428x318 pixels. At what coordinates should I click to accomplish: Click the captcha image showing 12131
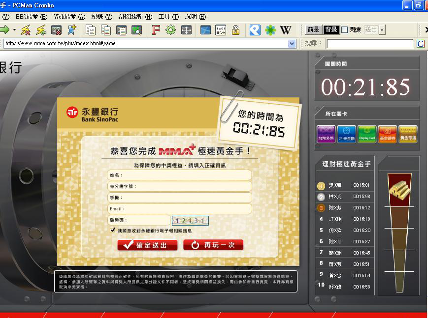(x=190, y=221)
